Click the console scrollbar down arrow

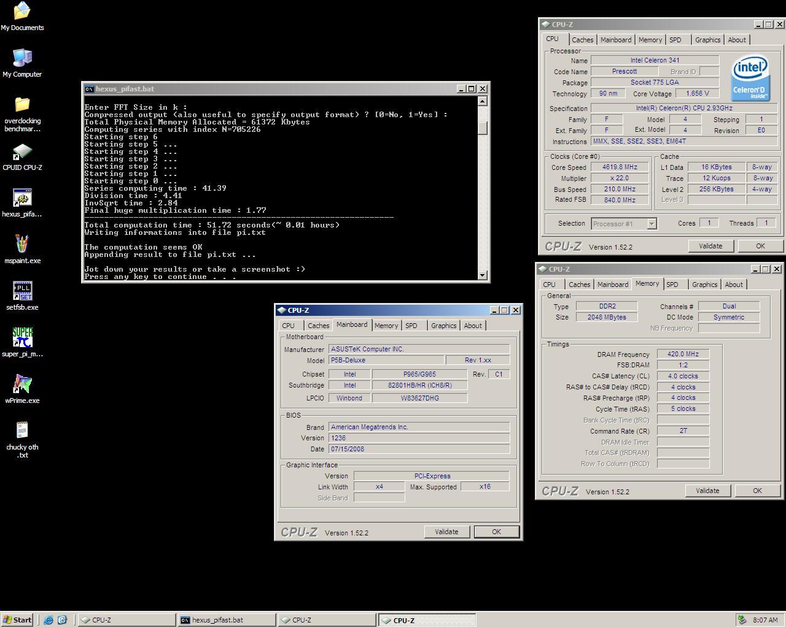pyautogui.click(x=483, y=275)
